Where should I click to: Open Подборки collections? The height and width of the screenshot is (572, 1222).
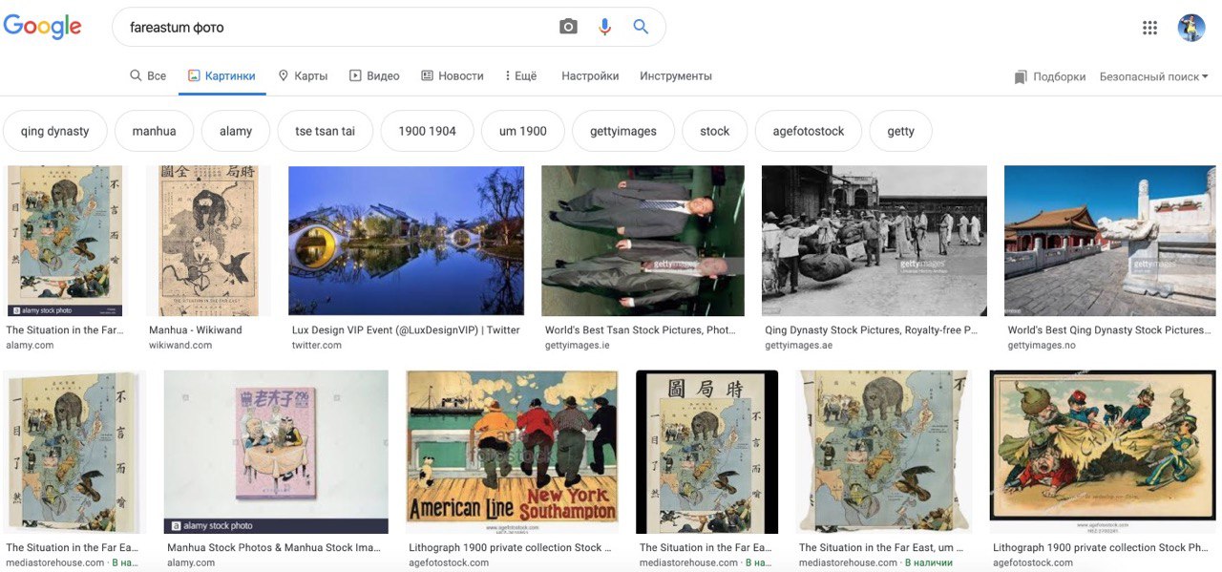tap(1050, 76)
